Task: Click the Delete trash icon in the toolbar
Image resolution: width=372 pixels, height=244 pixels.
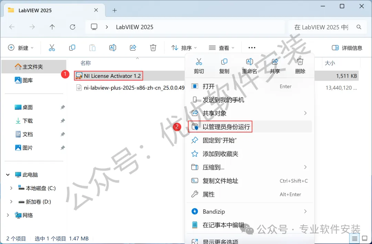Action: coord(153,47)
